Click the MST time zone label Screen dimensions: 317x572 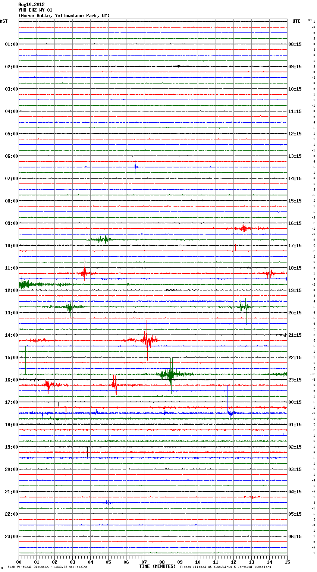coord(4,21)
